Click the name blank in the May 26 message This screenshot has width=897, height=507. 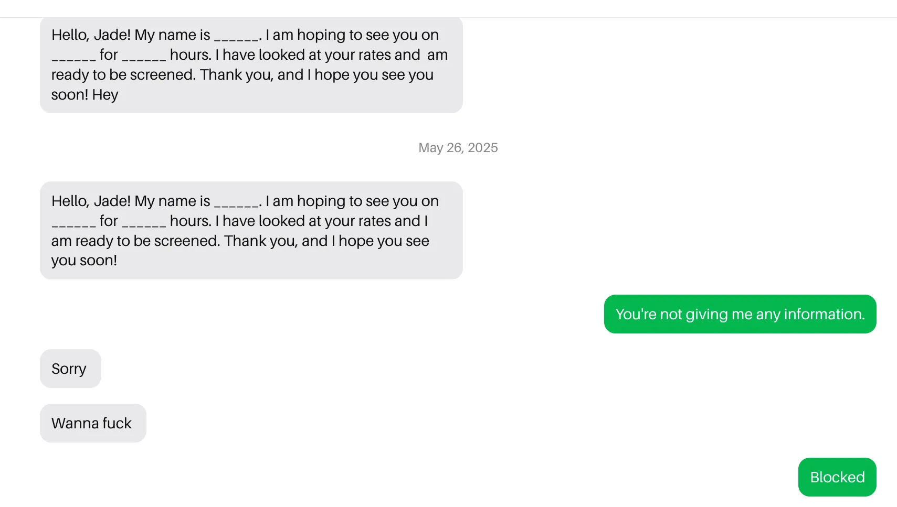pyautogui.click(x=236, y=202)
